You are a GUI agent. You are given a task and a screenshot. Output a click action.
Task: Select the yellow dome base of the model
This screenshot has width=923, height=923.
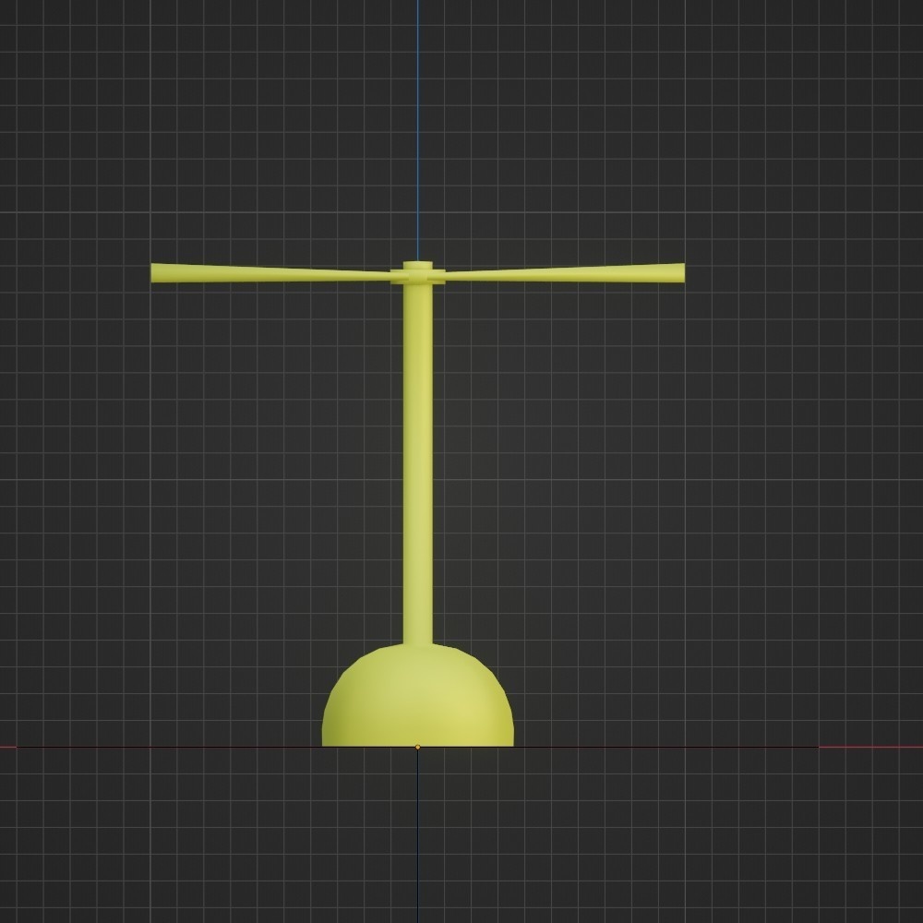tap(417, 696)
